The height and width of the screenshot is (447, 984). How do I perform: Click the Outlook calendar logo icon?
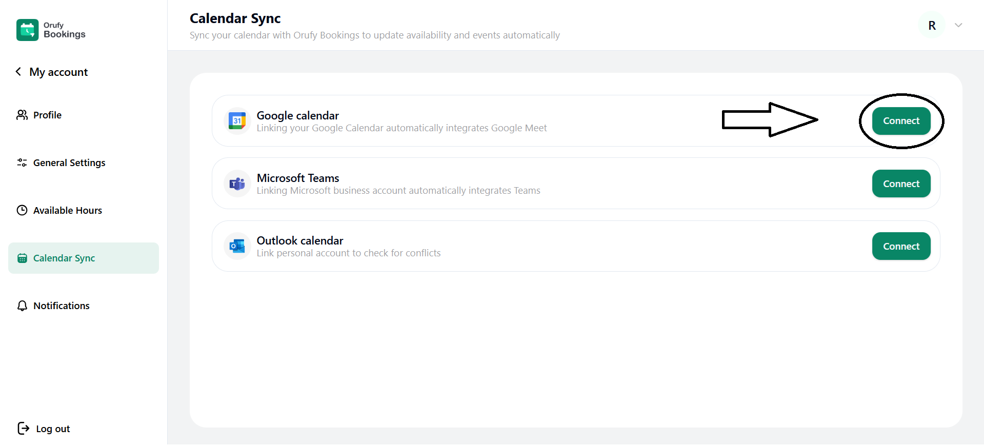point(237,246)
